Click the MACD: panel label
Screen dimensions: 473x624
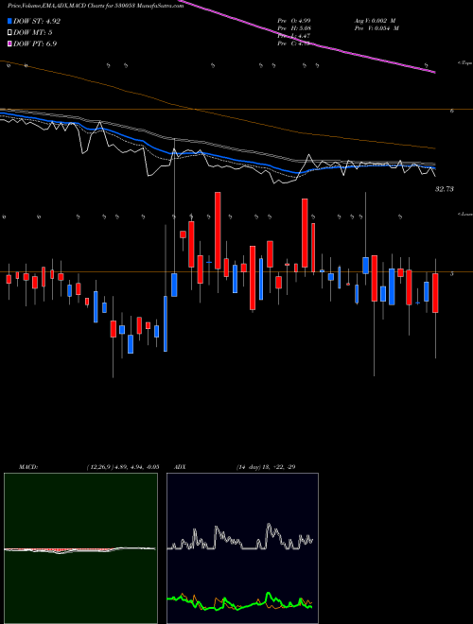pos(28,467)
